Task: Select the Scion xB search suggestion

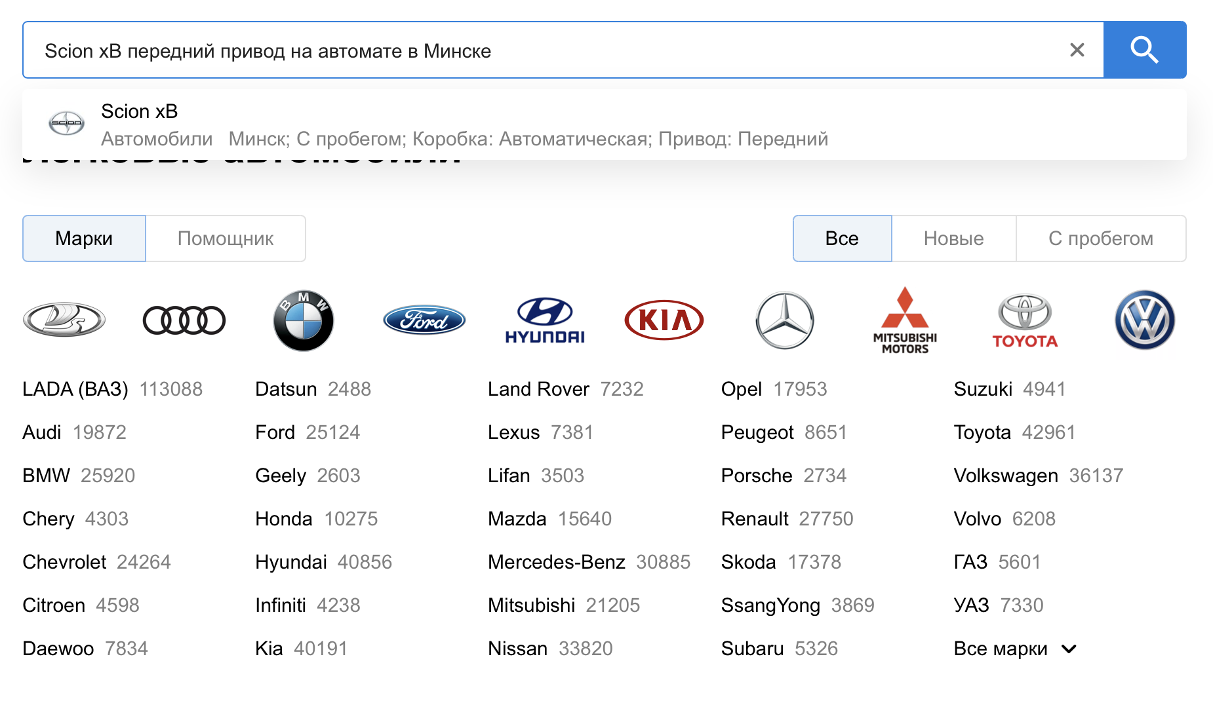Action: click(x=604, y=124)
